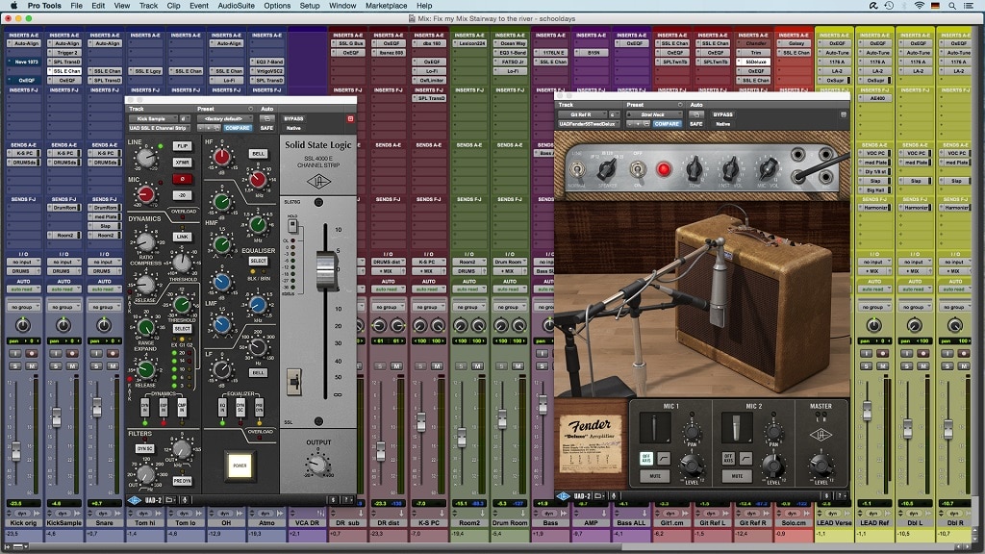Click the red power jewel light on Fender amp
The height and width of the screenshot is (554, 985).
[x=664, y=168]
